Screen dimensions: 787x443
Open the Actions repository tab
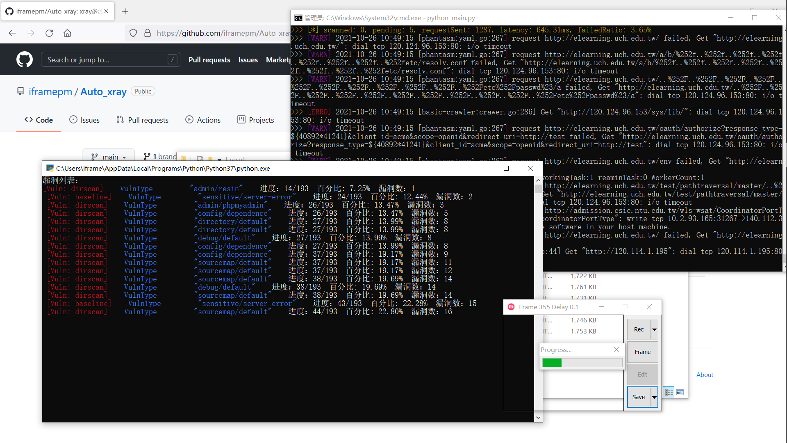pos(203,120)
